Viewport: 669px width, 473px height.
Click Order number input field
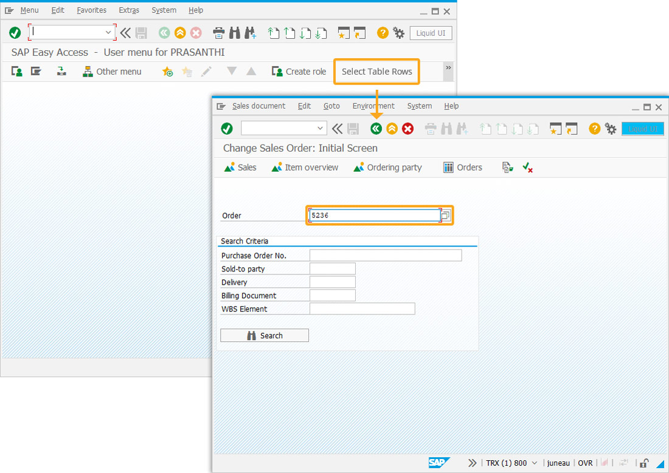[x=375, y=215]
